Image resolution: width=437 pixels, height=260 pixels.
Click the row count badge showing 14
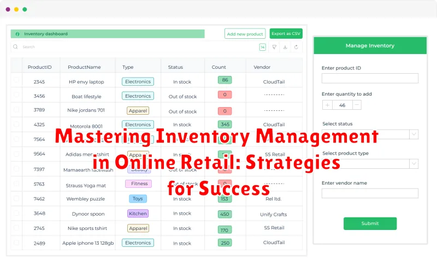[x=263, y=47]
